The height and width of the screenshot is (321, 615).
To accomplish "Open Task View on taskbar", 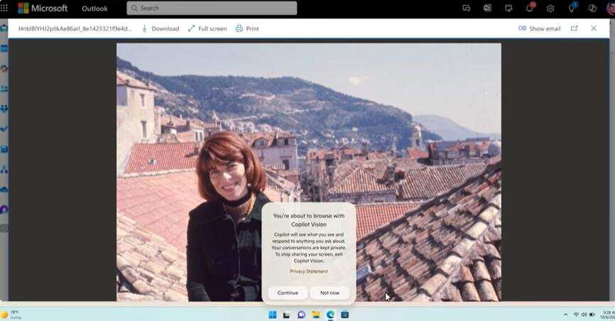I will [x=287, y=315].
